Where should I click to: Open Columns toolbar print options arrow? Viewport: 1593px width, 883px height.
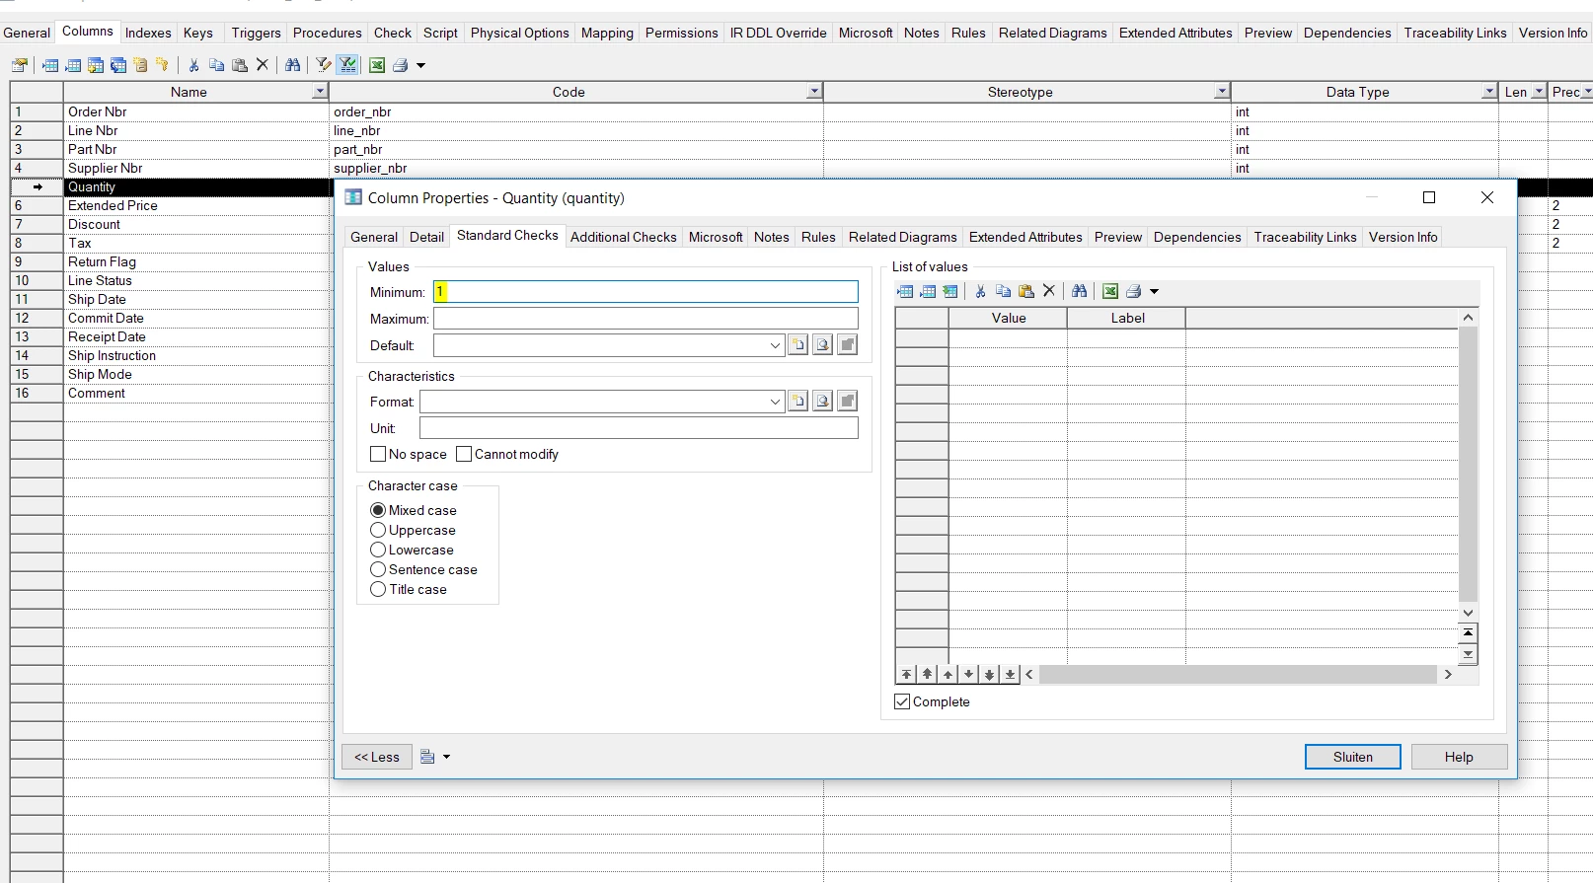(420, 65)
